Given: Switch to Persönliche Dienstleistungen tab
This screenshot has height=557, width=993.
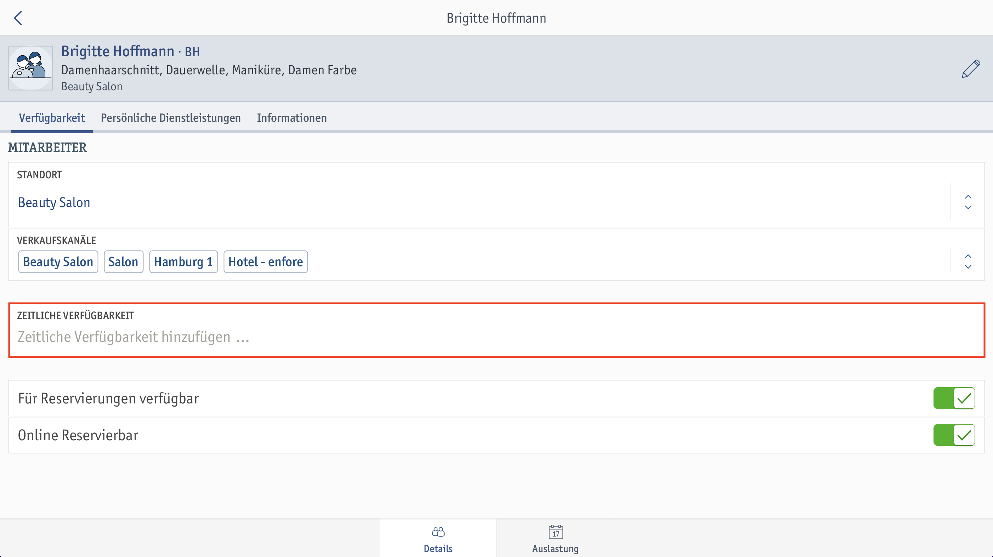Looking at the screenshot, I should [171, 118].
